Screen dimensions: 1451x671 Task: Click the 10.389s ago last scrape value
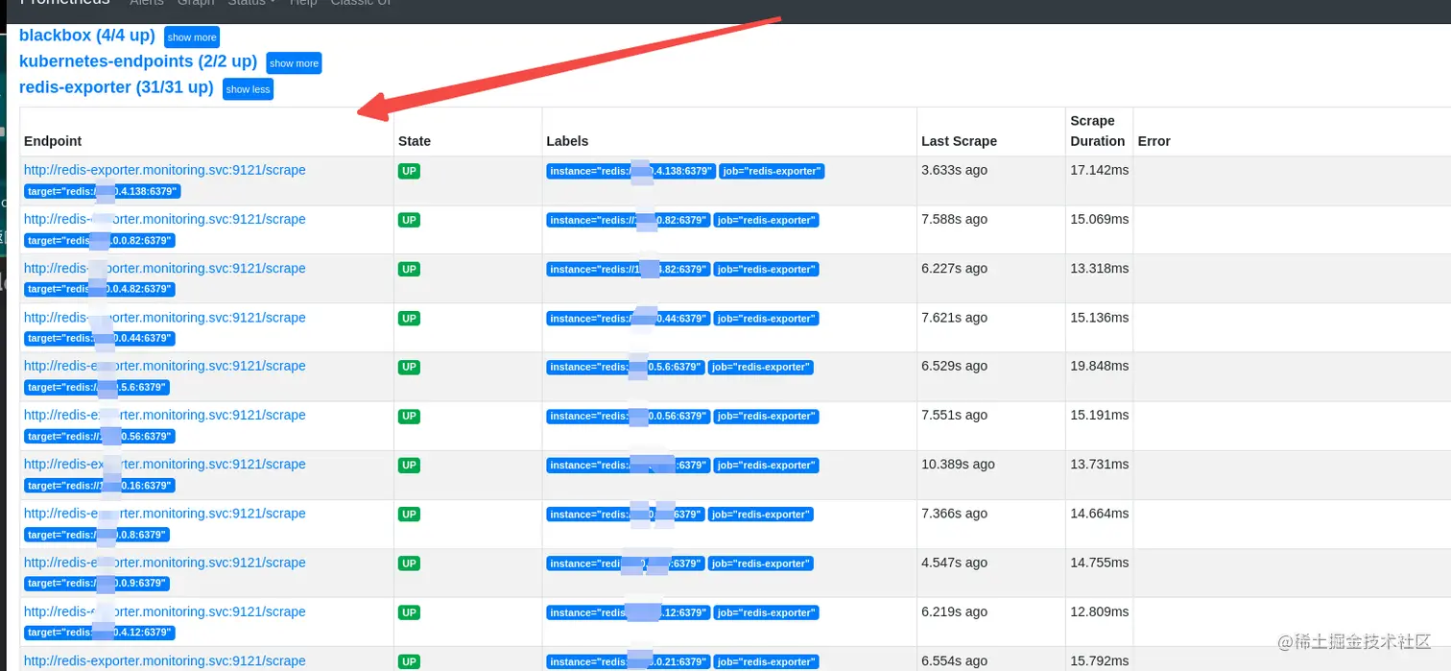point(958,465)
